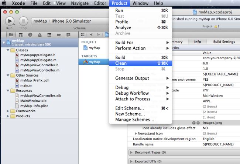Open myMap-Info.plist file
Image resolution: width=240 pixels, height=164 pixels.
(x=34, y=106)
